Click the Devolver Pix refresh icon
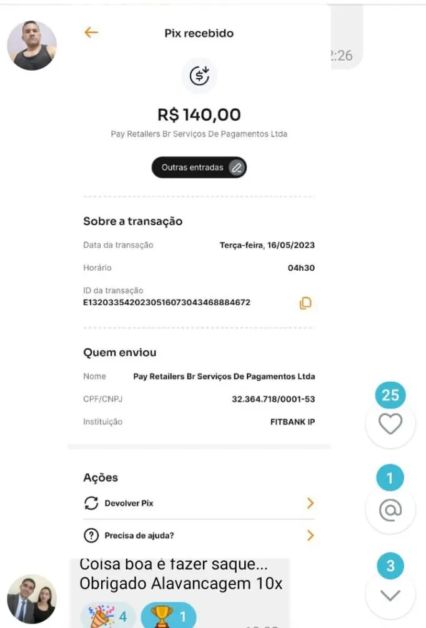426x628 pixels. click(x=91, y=504)
